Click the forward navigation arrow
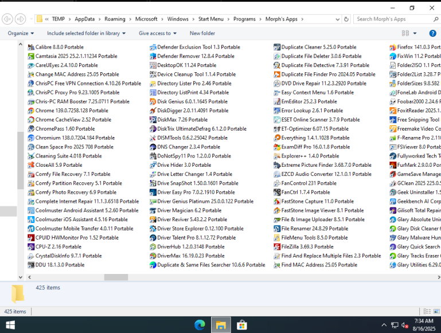Viewport: 441px width, 333px height. 20,19
